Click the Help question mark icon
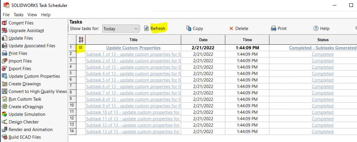This screenshot has height=142, width=357. click(x=316, y=28)
